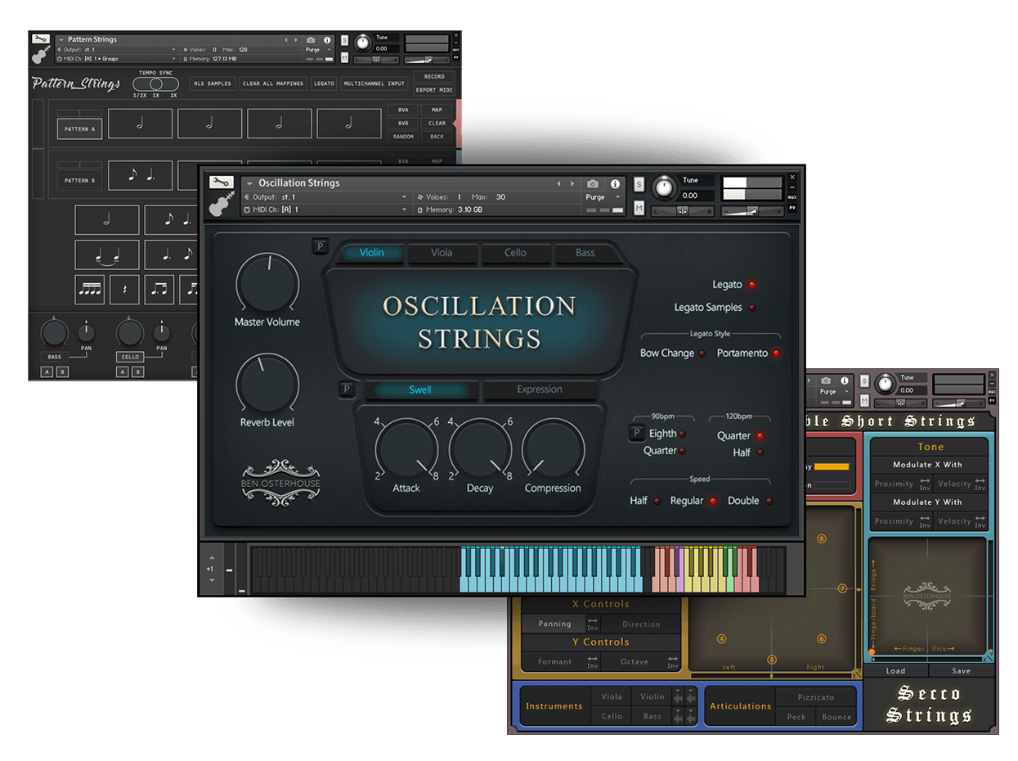Mute Oscillation Strings with the M button

tap(639, 209)
